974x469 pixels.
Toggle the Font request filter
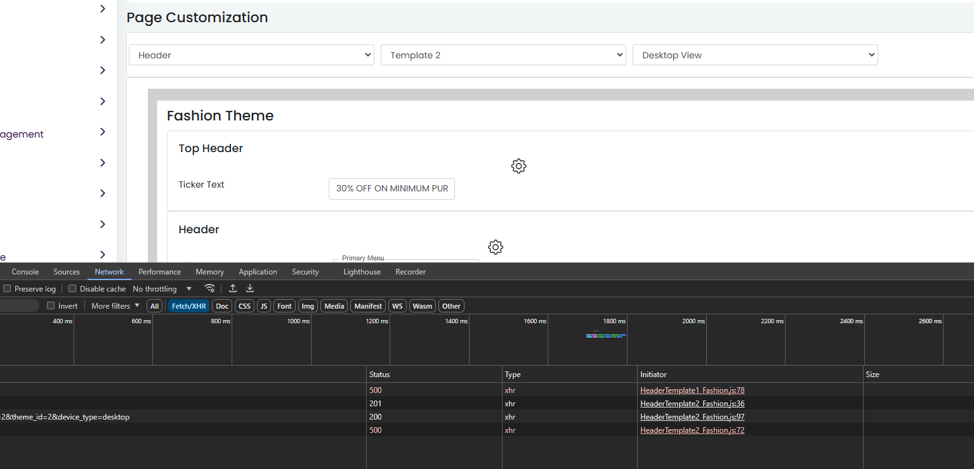[285, 306]
